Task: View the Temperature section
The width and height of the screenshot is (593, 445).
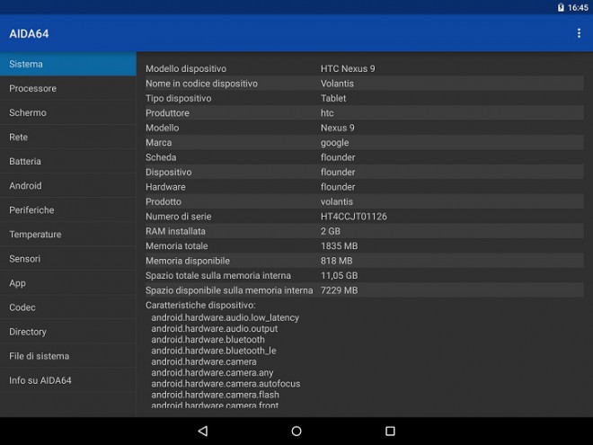Action: [68, 235]
